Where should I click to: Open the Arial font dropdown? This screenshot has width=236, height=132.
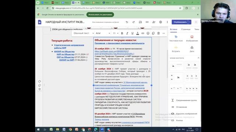click(x=103, y=33)
